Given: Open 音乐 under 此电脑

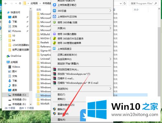Looking at the screenshot, I should pyautogui.click(x=15, y=85).
